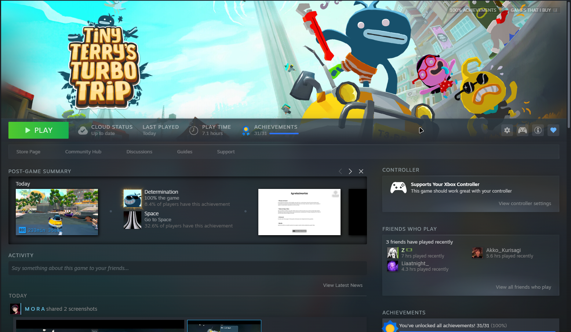Open the Support tab

pos(226,152)
